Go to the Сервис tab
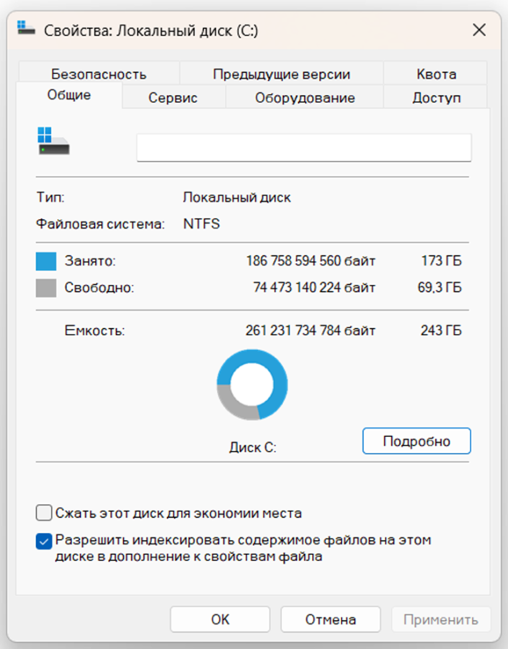This screenshot has width=508, height=649. [173, 97]
